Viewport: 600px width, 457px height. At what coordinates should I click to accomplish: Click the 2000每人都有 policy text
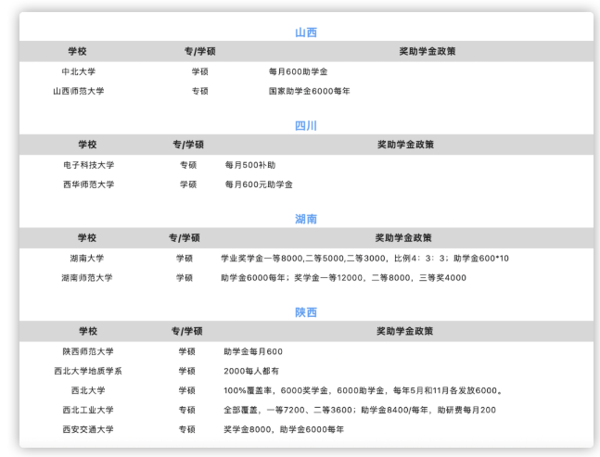[250, 371]
